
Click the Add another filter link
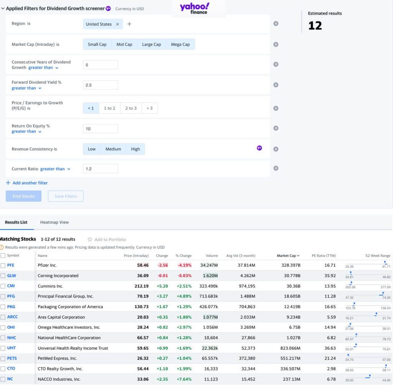(x=26, y=183)
